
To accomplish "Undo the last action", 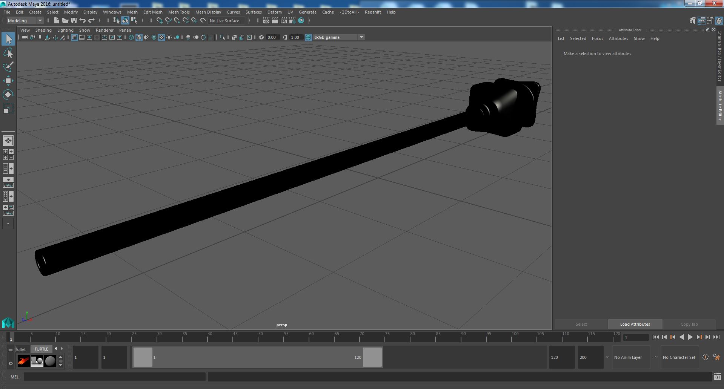I will click(x=83, y=21).
